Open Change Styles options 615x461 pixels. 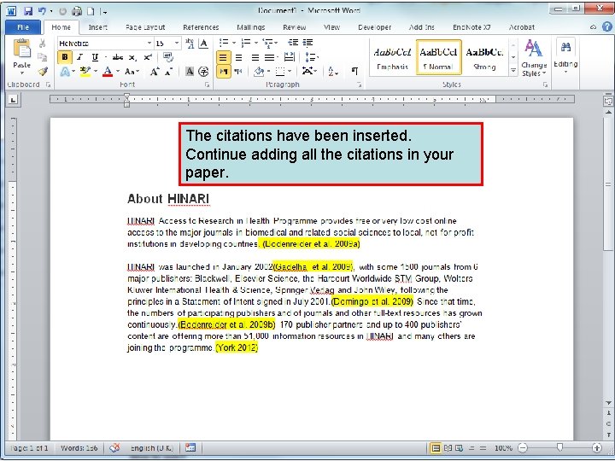[x=534, y=58]
